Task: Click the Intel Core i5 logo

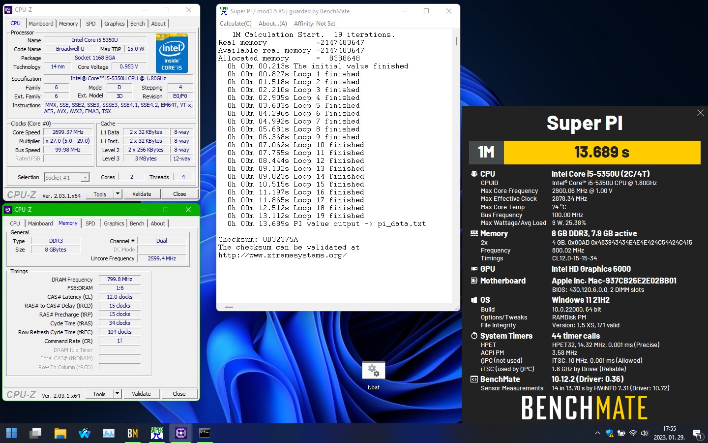Action: pos(172,53)
